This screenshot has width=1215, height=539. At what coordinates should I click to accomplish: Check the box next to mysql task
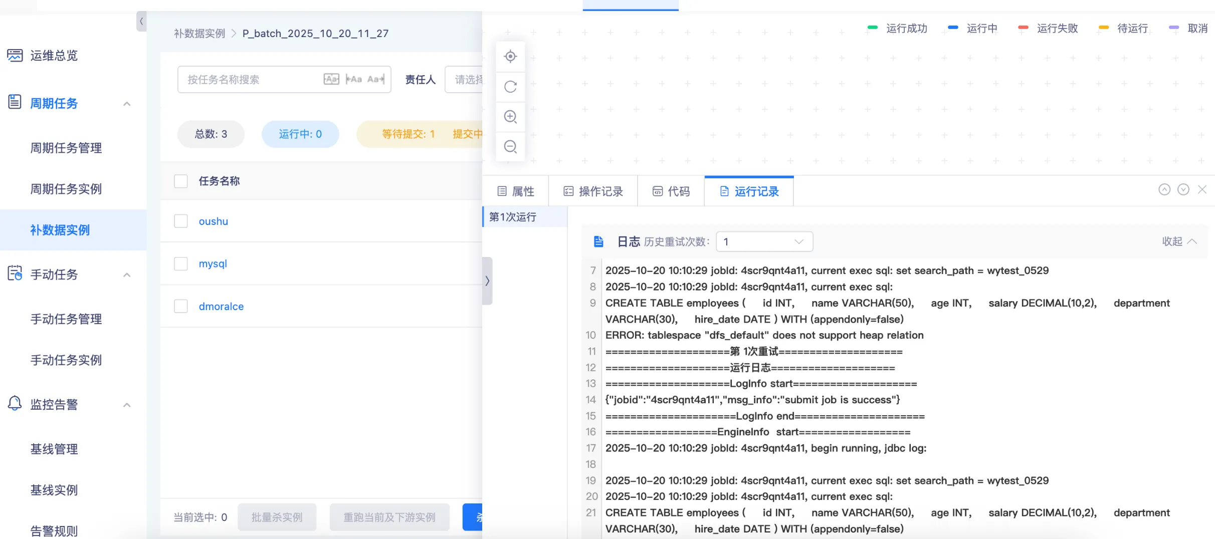coord(180,263)
